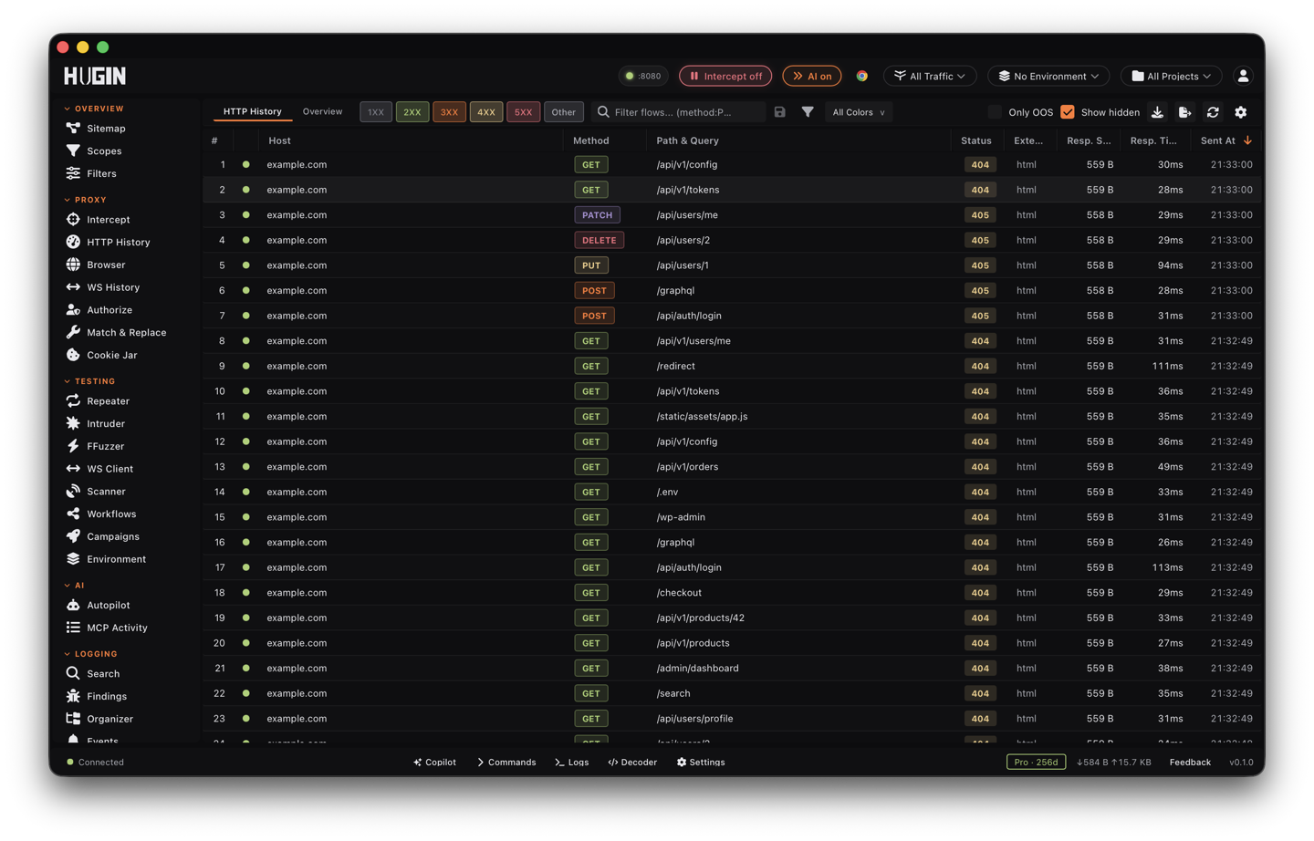Viewport: 1314px width, 841px height.
Task: Toggle the Intercept off button
Action: pos(725,76)
